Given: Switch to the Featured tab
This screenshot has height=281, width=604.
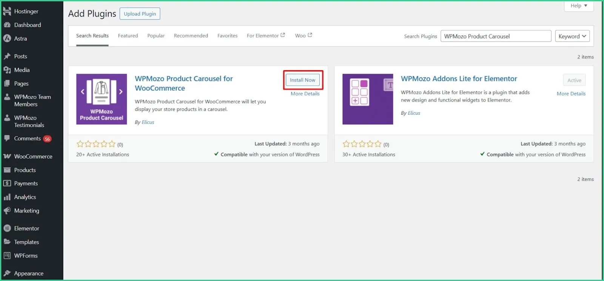Looking at the screenshot, I should click(128, 36).
